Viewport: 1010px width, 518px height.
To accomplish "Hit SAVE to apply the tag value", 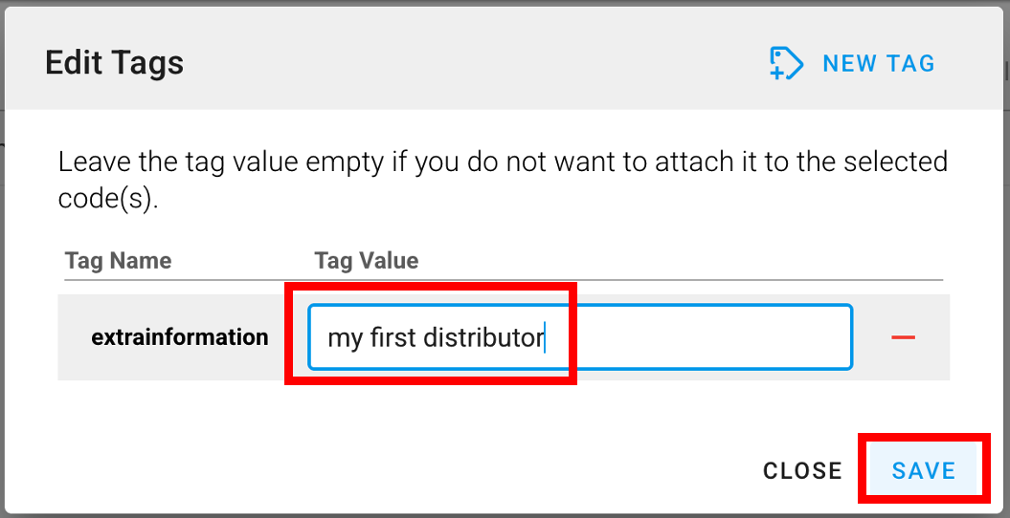I will [924, 470].
